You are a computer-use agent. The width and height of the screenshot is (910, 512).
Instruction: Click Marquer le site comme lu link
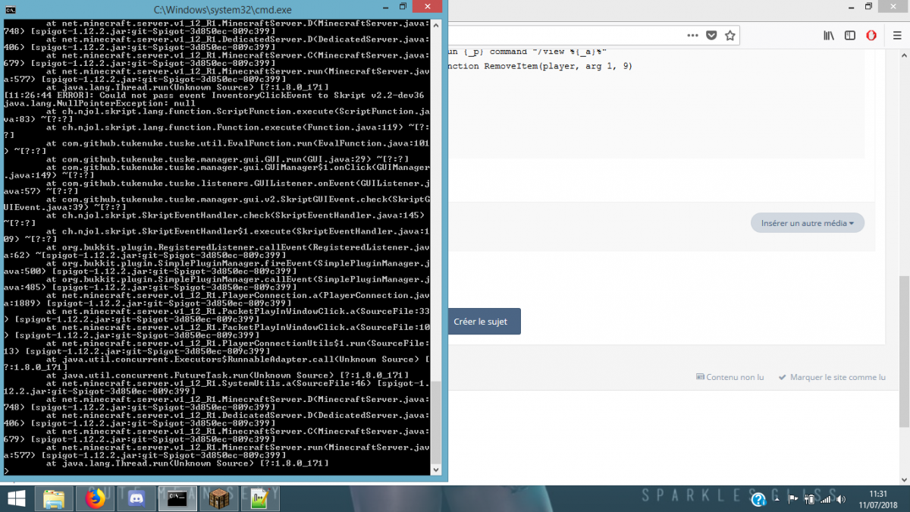click(833, 377)
